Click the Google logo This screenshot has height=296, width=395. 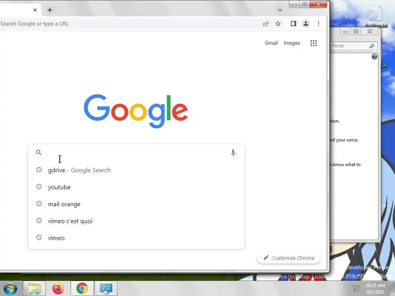pyautogui.click(x=136, y=111)
